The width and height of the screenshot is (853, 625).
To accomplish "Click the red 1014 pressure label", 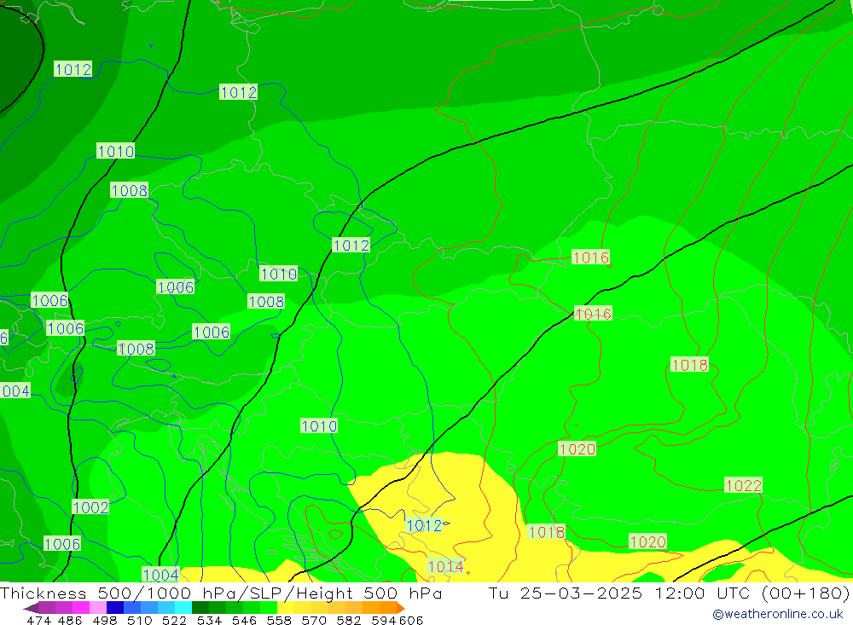I will [445, 566].
